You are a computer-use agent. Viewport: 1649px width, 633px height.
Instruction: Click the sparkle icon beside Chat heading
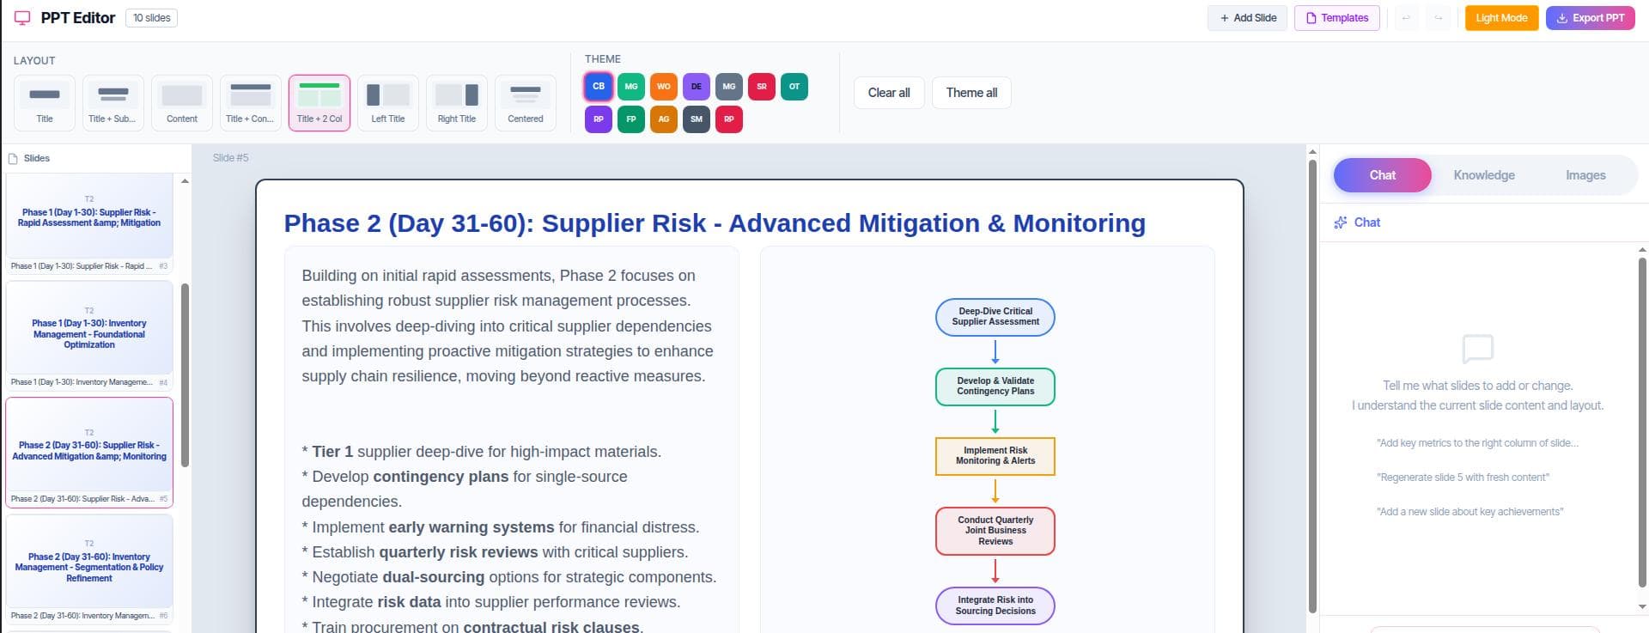pyautogui.click(x=1340, y=222)
